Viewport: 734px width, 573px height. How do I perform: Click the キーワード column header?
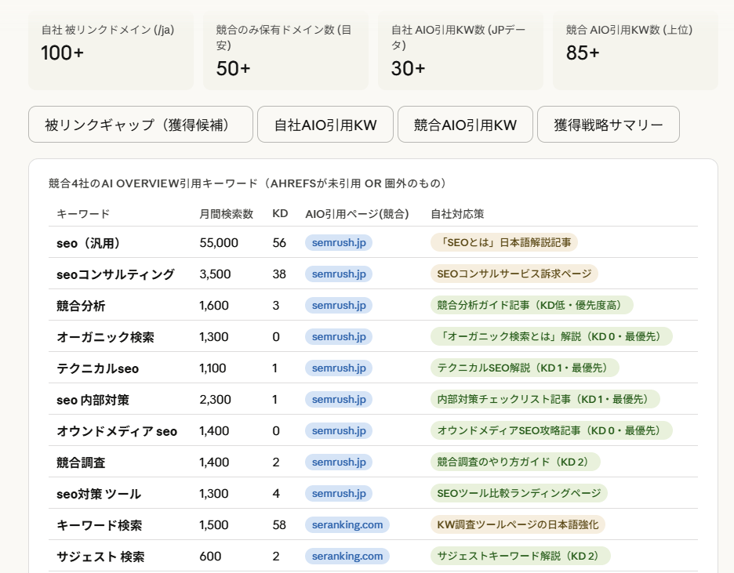(x=83, y=214)
